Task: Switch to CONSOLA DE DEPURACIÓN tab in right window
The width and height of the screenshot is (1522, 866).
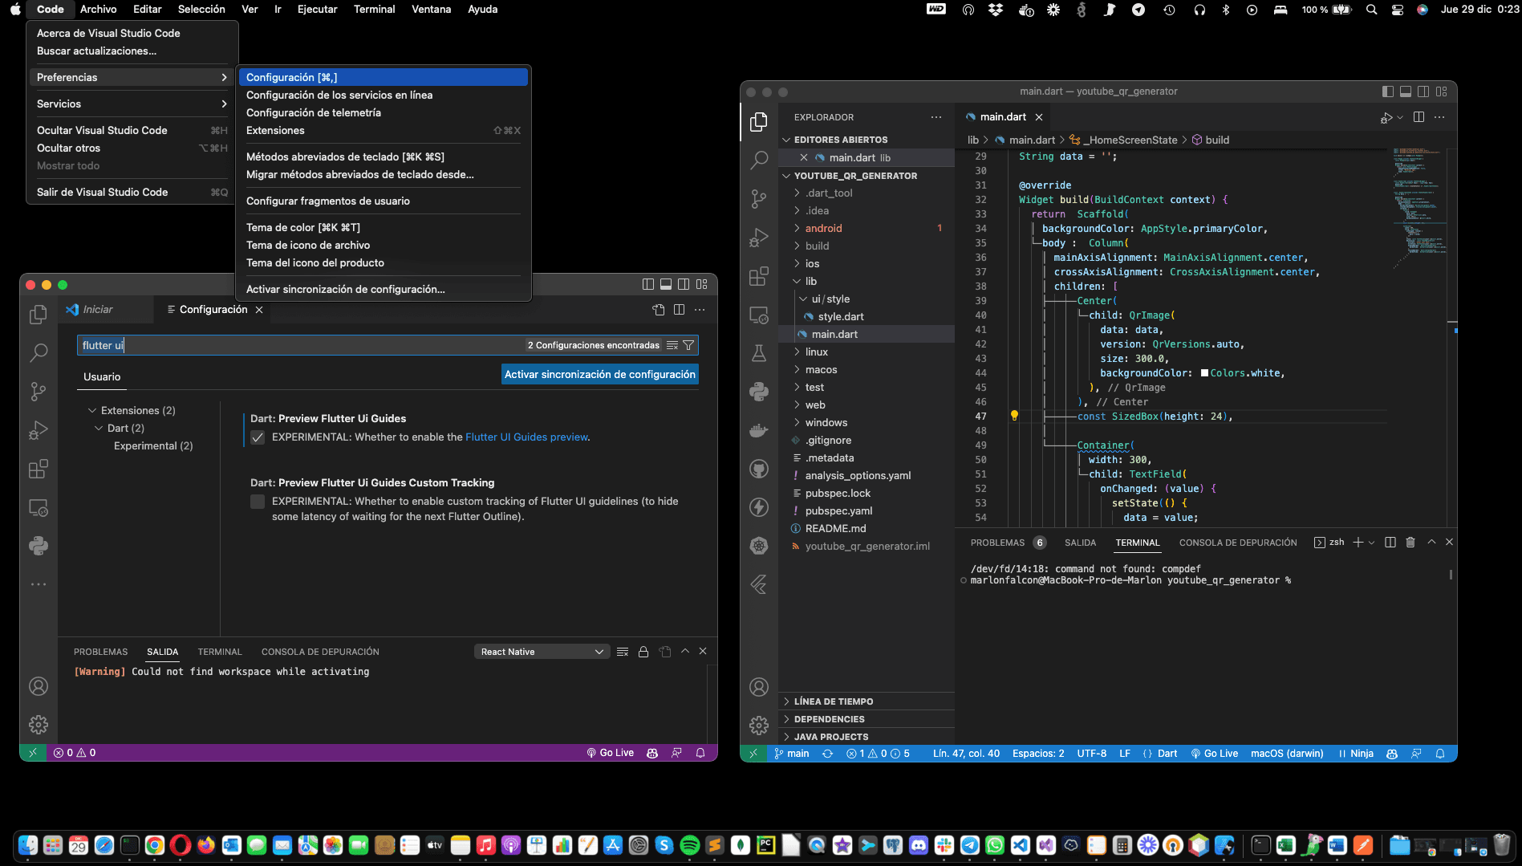Action: pos(1237,543)
